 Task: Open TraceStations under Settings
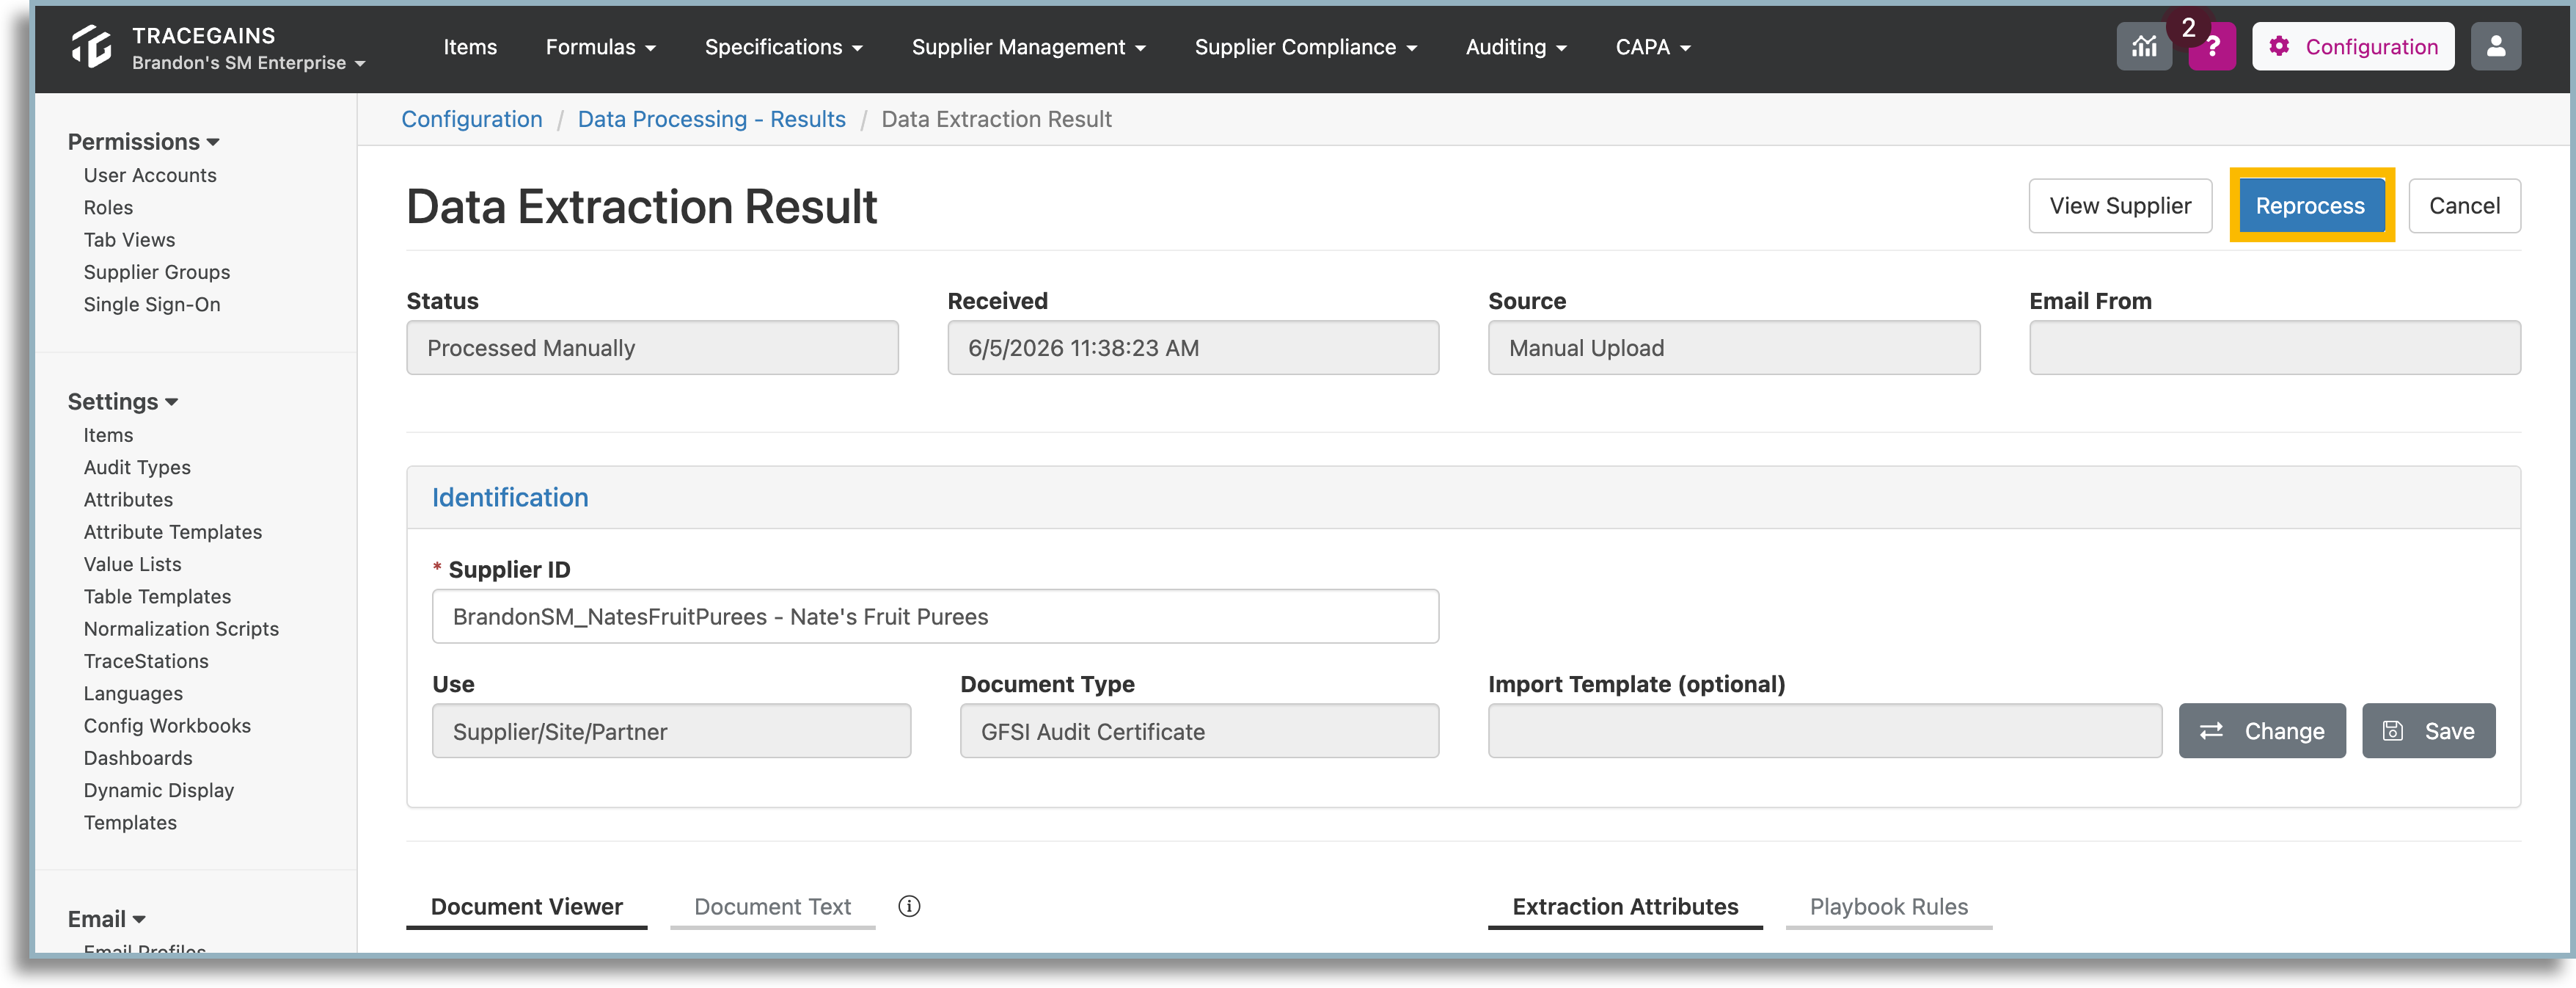point(146,661)
